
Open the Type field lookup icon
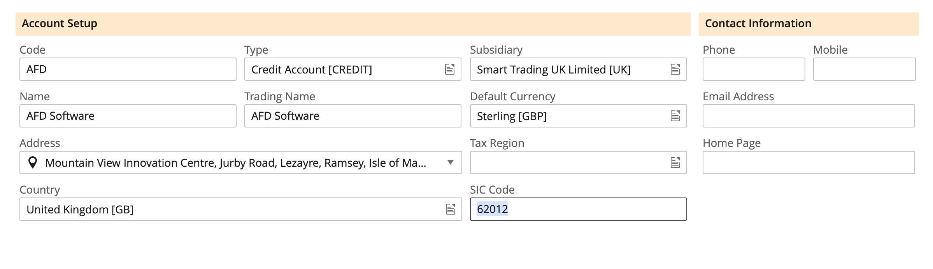point(450,69)
